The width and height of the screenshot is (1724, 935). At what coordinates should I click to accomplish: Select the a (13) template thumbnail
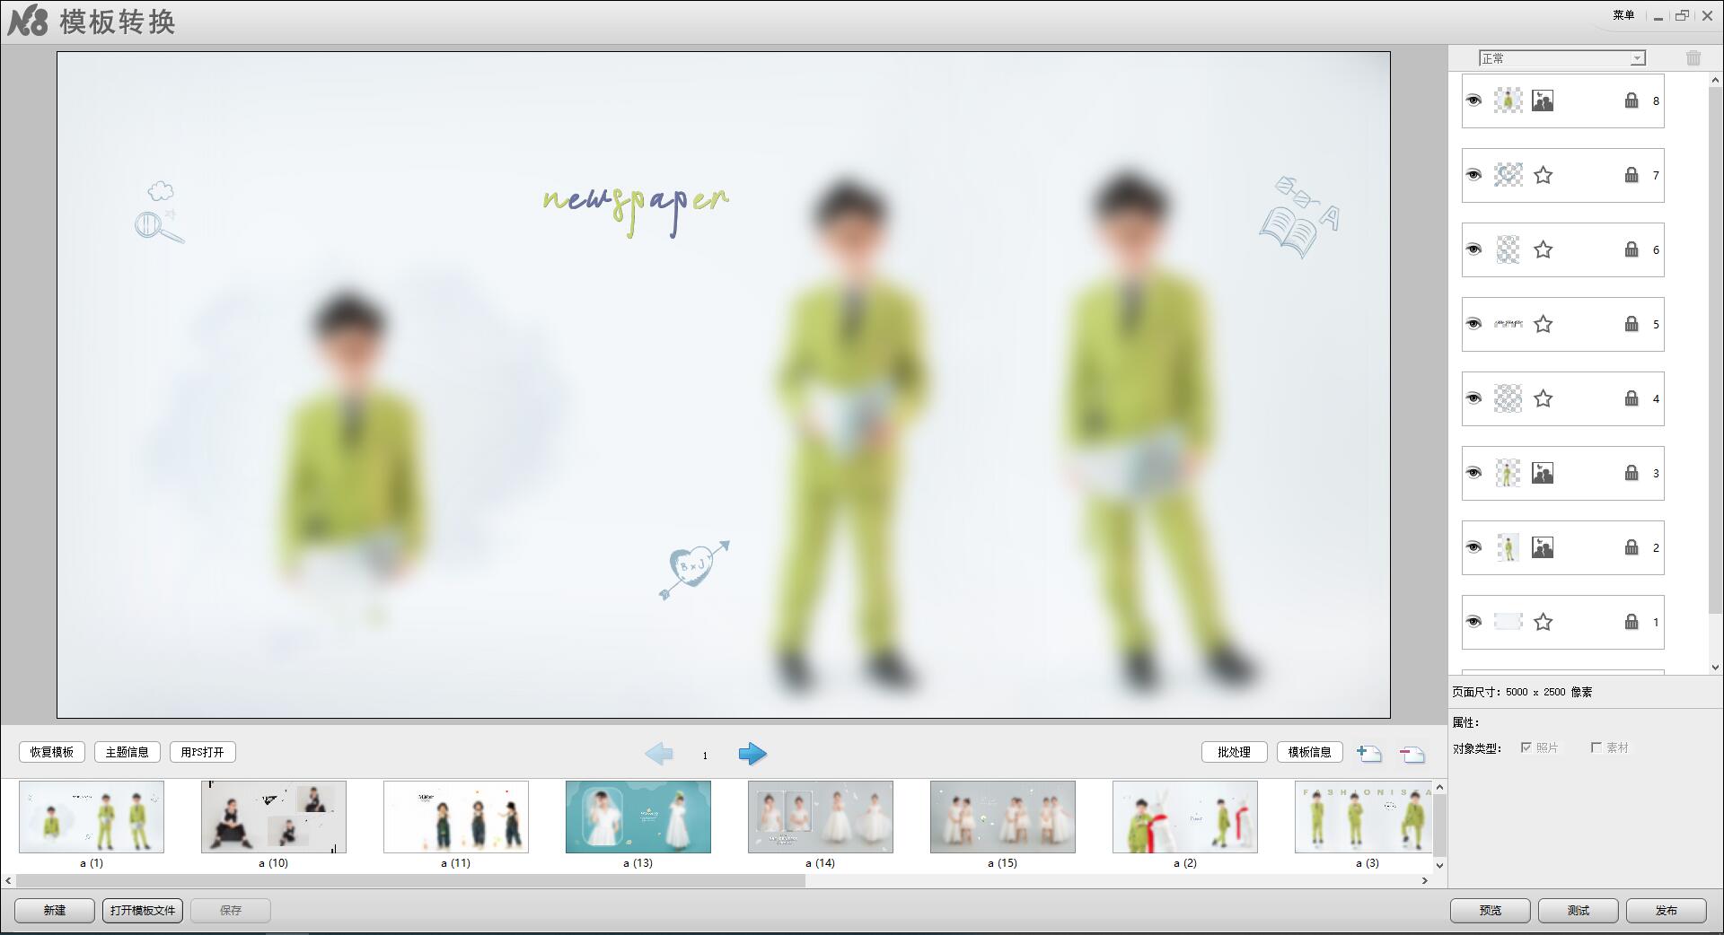tap(638, 817)
